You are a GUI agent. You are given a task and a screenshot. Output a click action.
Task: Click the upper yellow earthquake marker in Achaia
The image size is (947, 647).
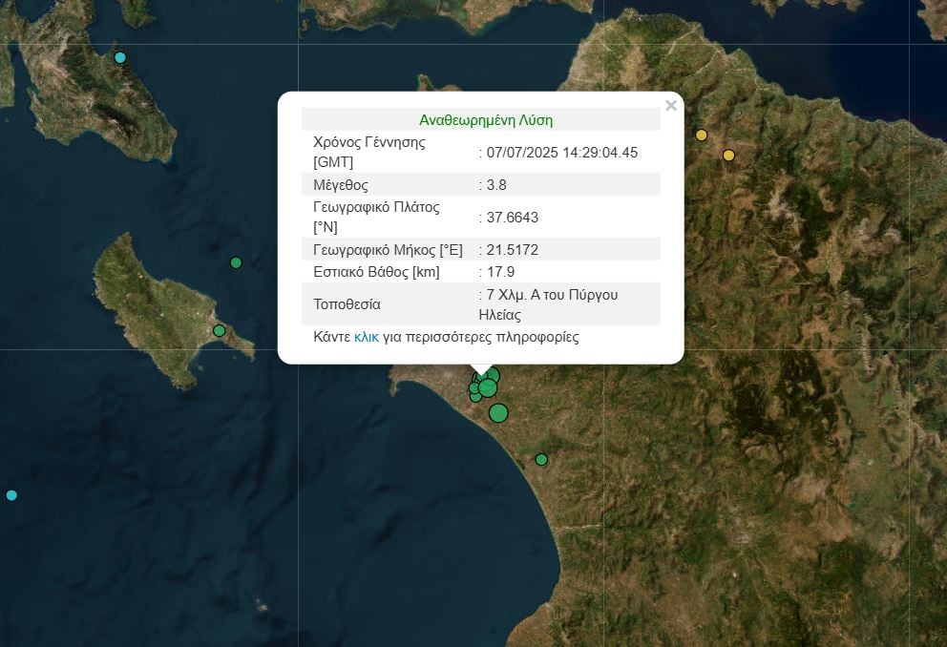coord(702,136)
